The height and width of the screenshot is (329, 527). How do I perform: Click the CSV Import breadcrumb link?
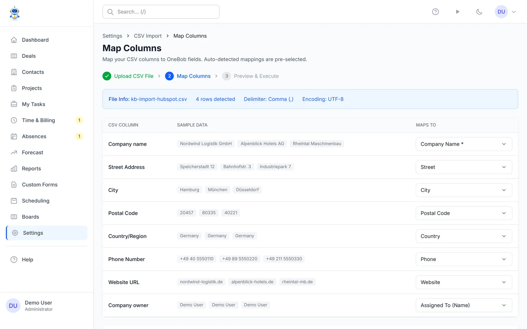coord(148,36)
